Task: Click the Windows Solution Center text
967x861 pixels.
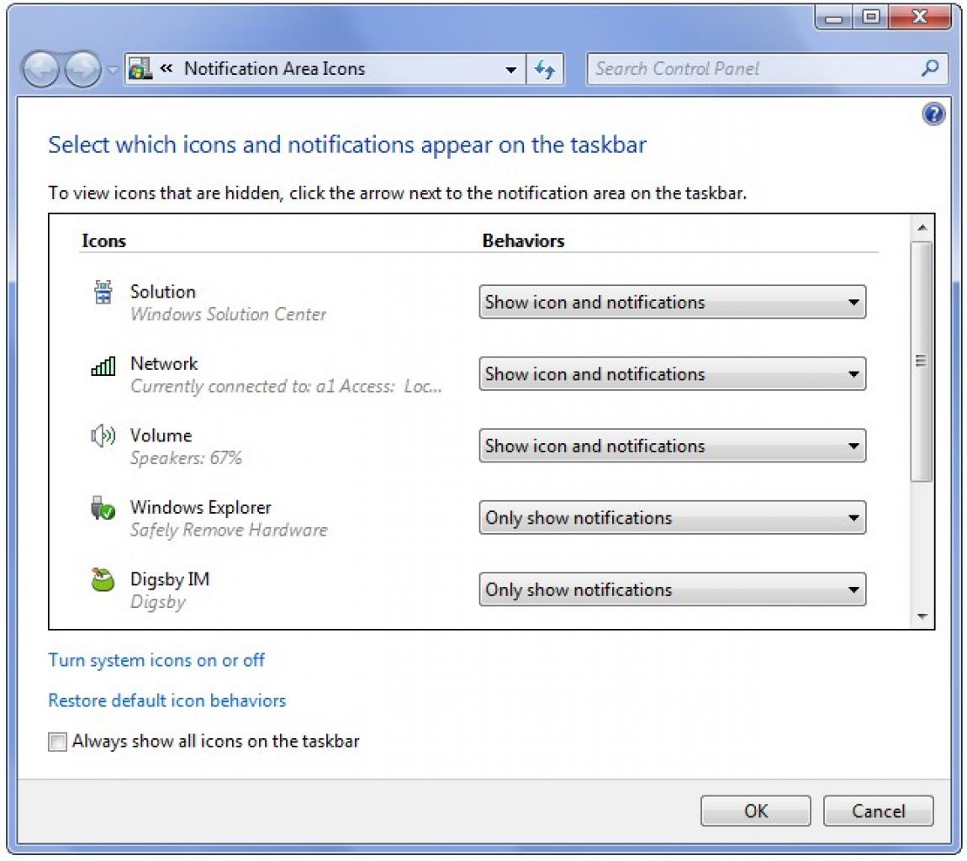Action: coord(228,314)
